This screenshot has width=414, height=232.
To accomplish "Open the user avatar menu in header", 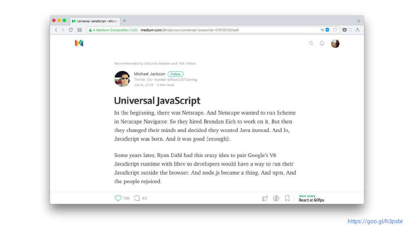I will 335,43.
